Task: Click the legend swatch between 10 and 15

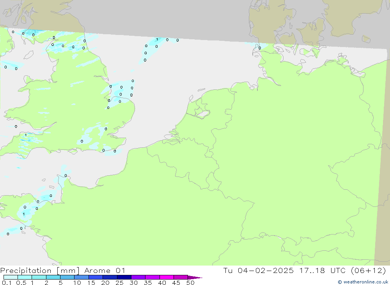Action: 82,277
